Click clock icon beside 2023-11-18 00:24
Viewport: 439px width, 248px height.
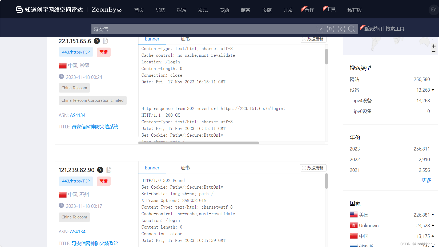tap(61, 76)
